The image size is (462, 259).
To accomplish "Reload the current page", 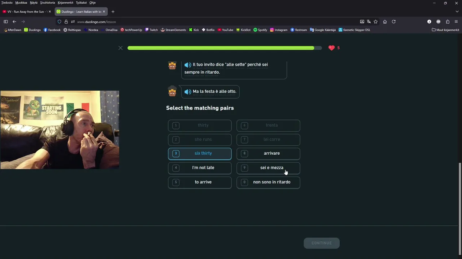I will (x=394, y=22).
